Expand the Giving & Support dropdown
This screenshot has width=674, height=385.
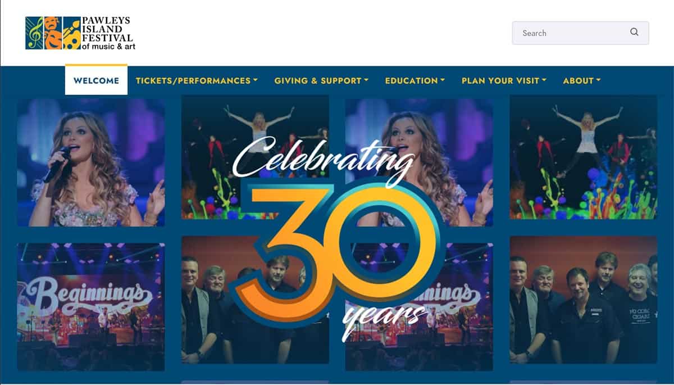321,80
